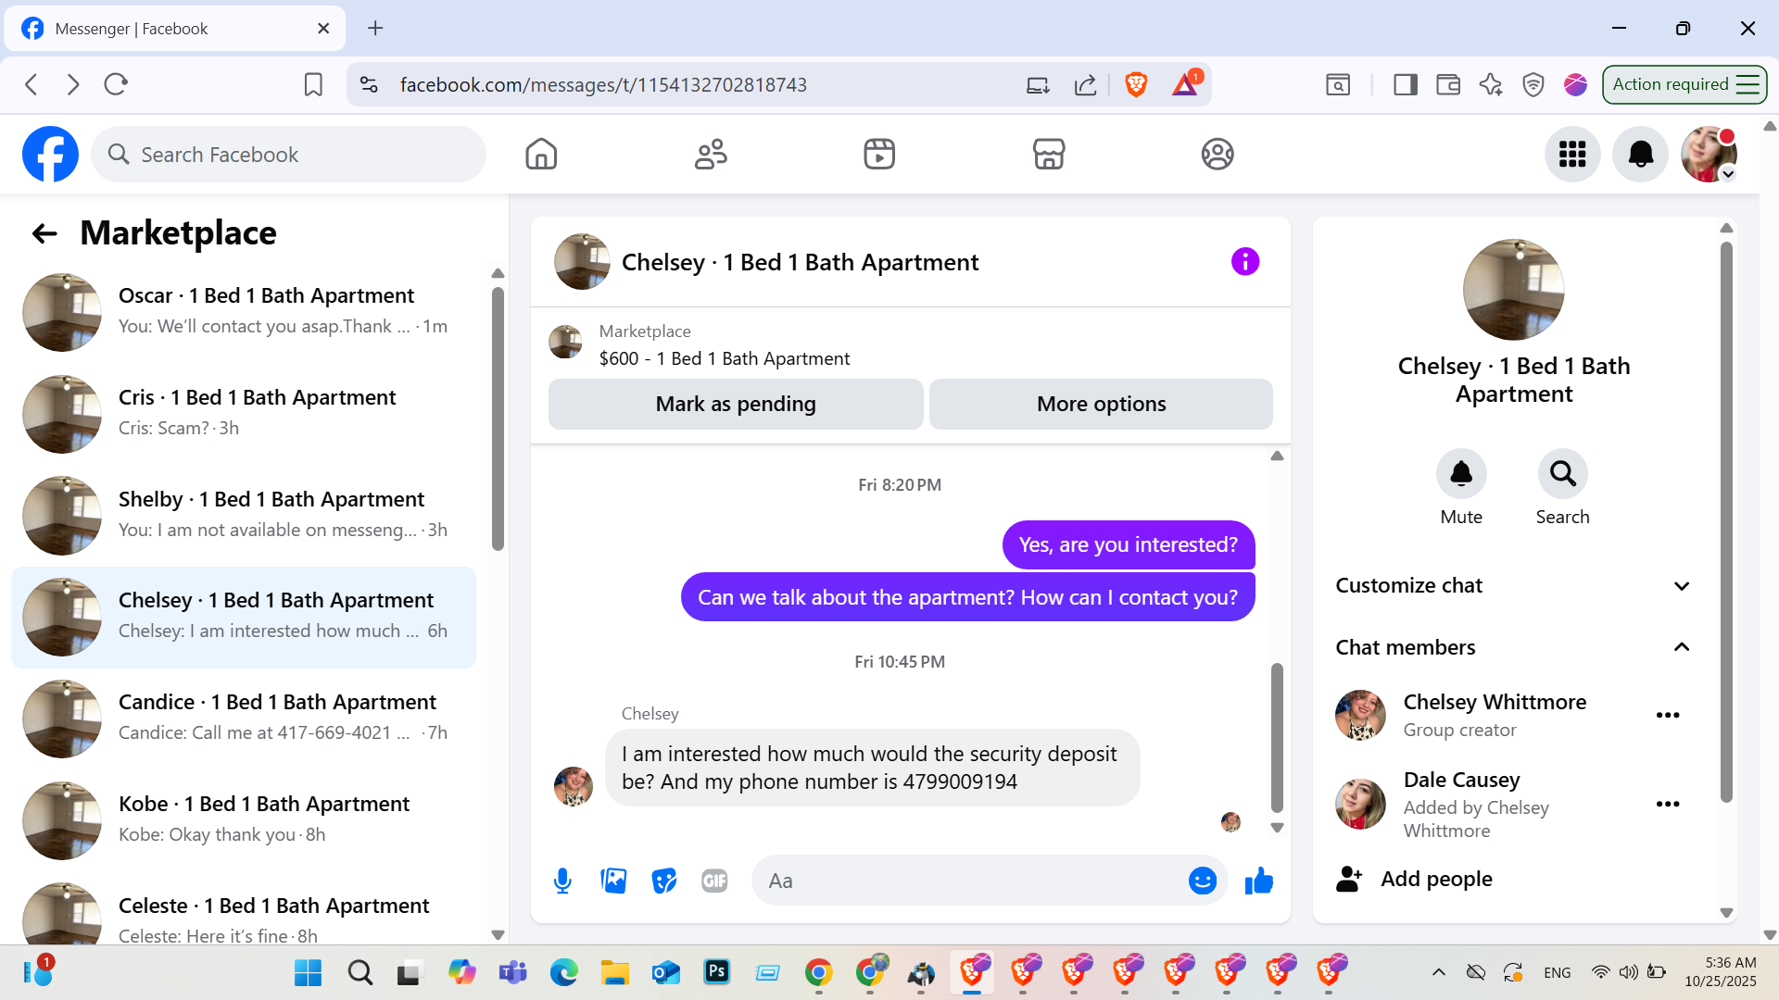Open Microsoft Edge from the taskbar
This screenshot has height=1000, width=1779.
pyautogui.click(x=563, y=972)
